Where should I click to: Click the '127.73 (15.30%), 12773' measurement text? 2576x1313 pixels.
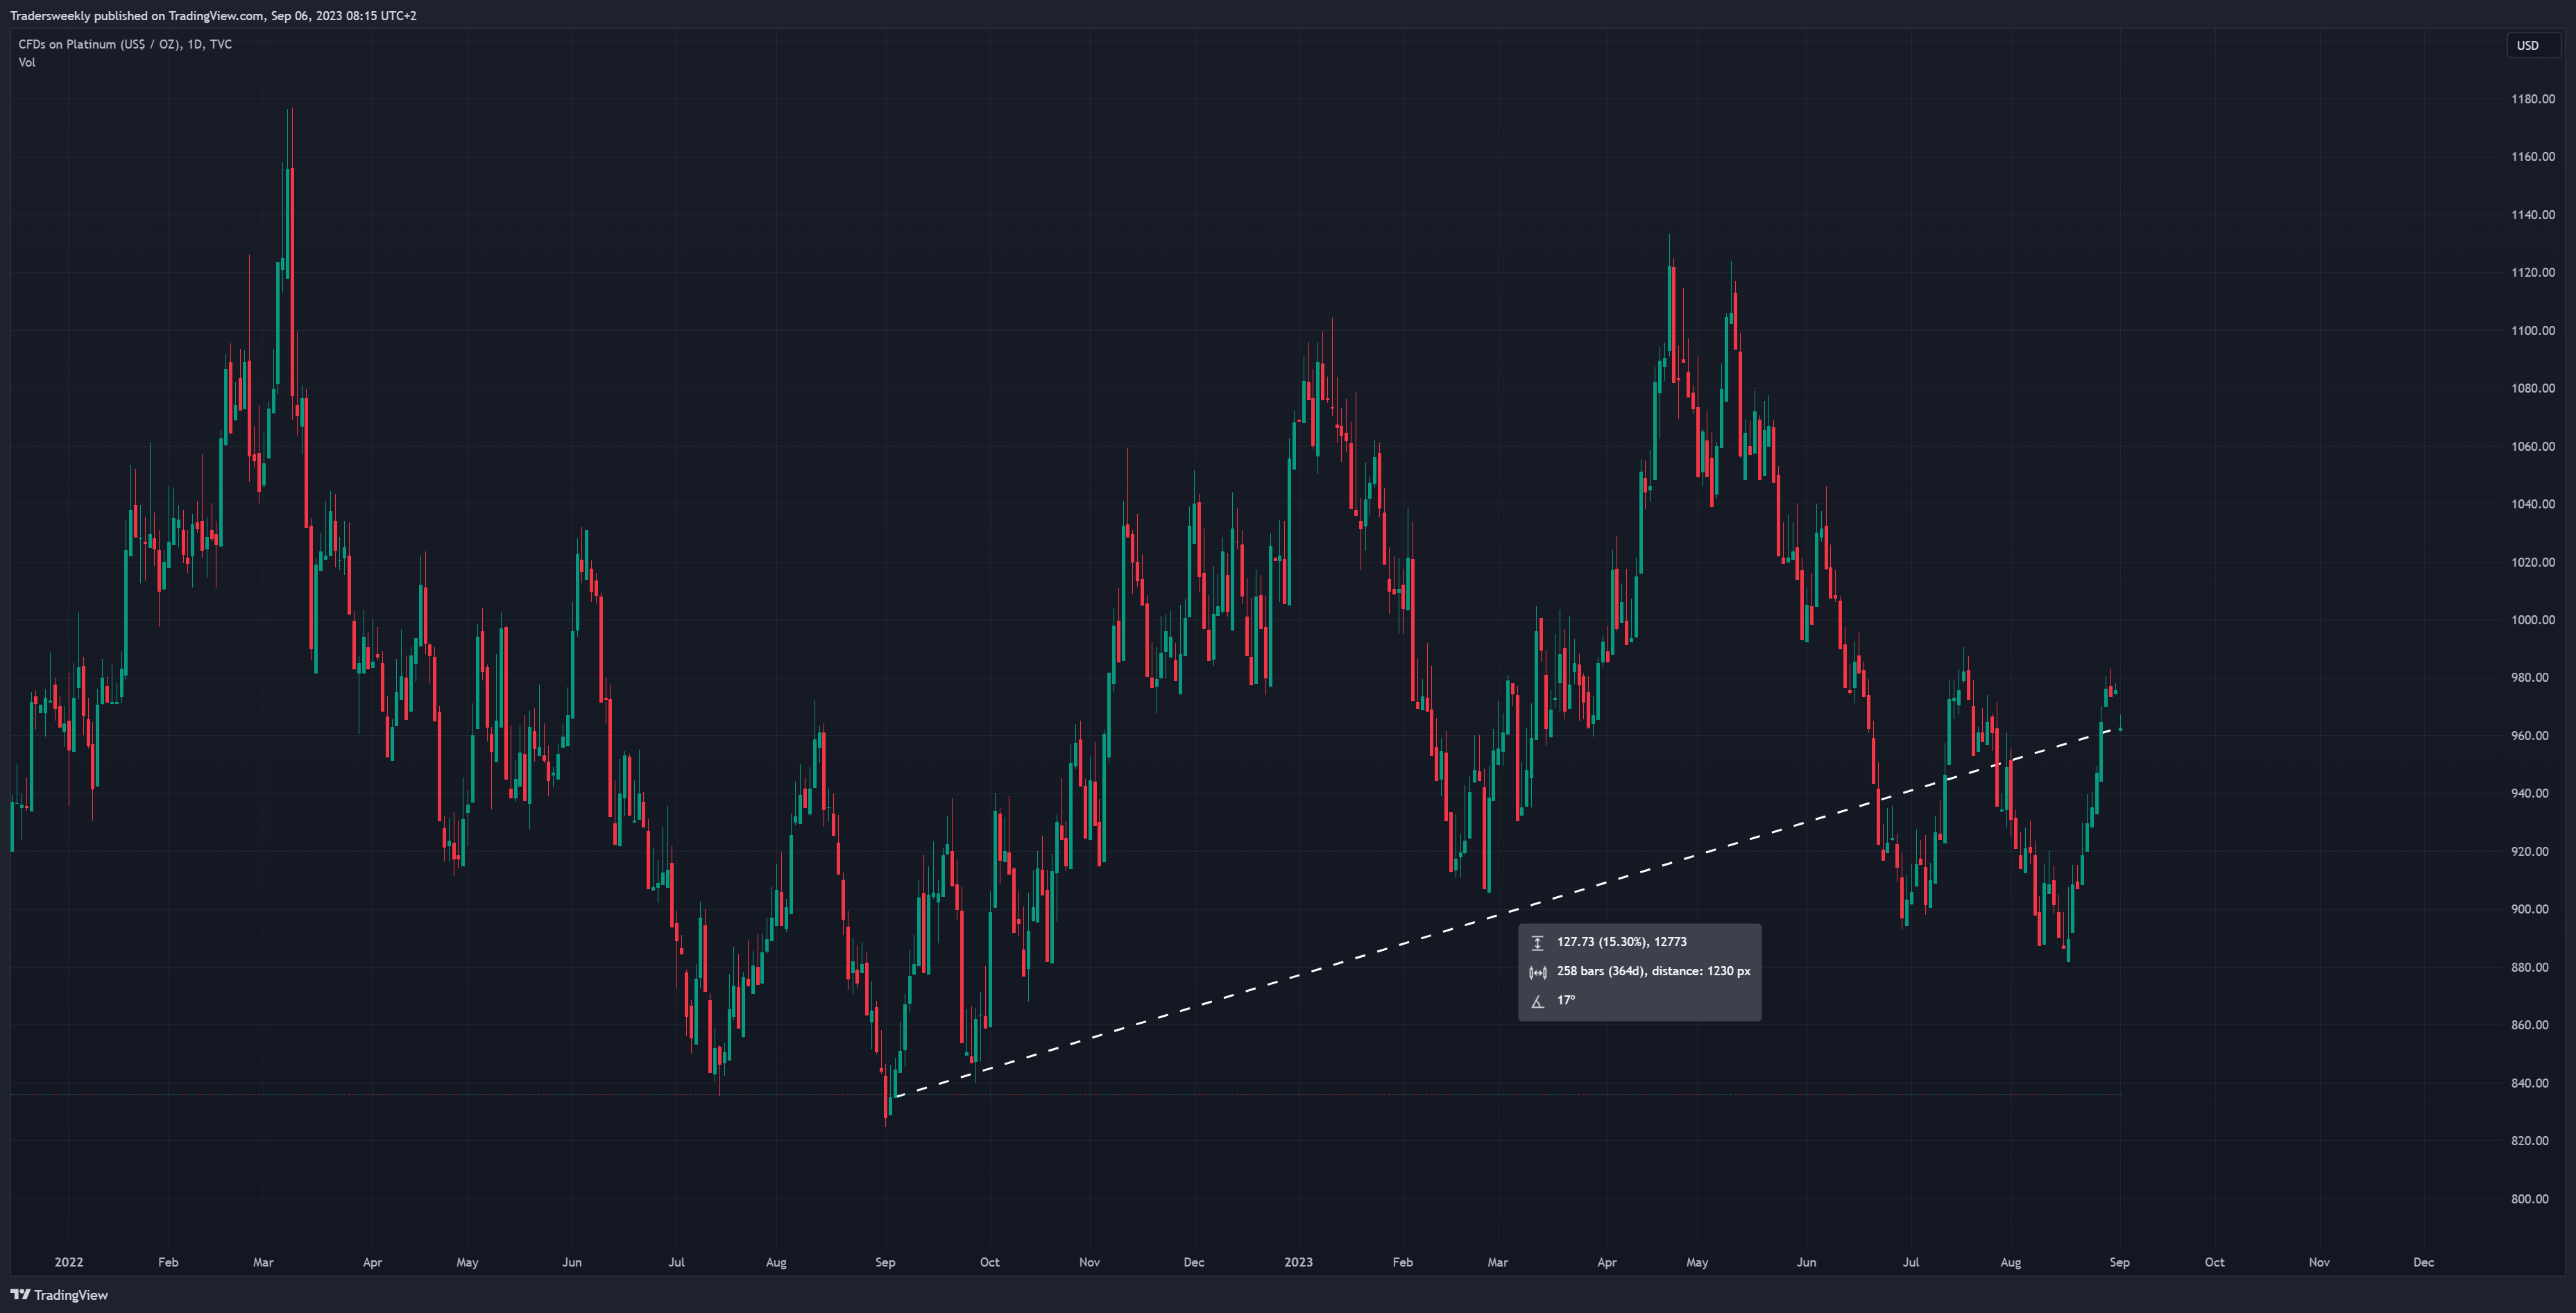click(1621, 942)
